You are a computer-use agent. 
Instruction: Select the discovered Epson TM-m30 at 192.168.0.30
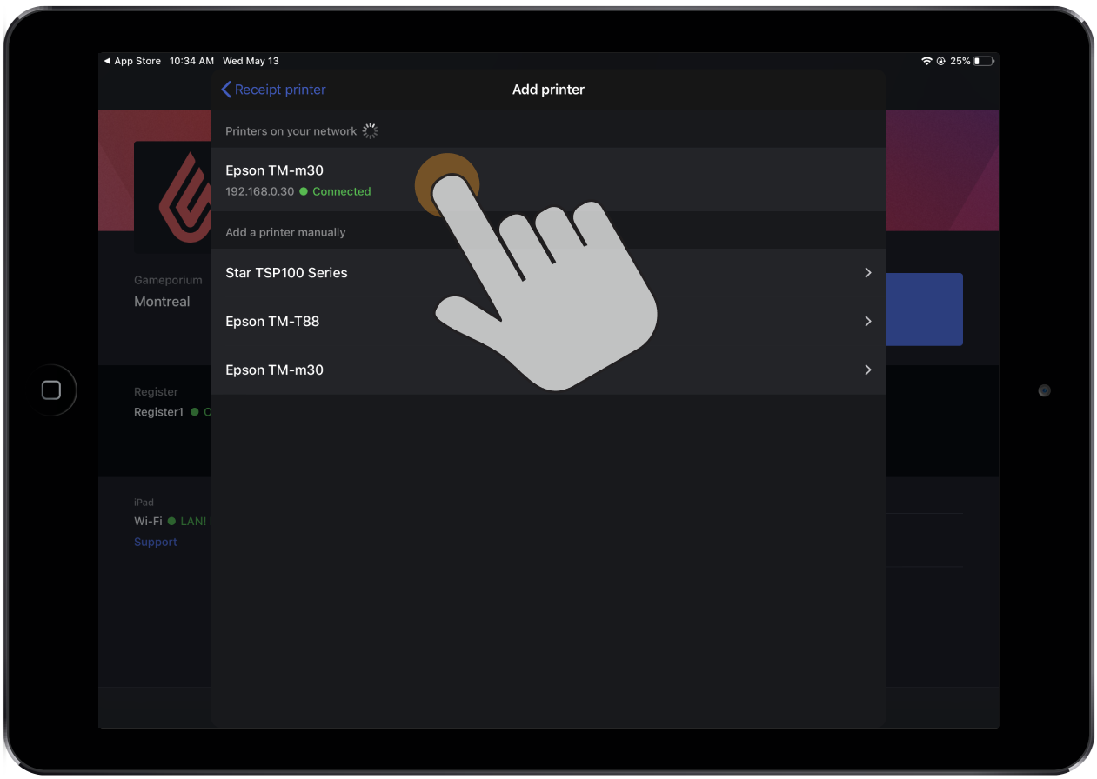tap(548, 179)
